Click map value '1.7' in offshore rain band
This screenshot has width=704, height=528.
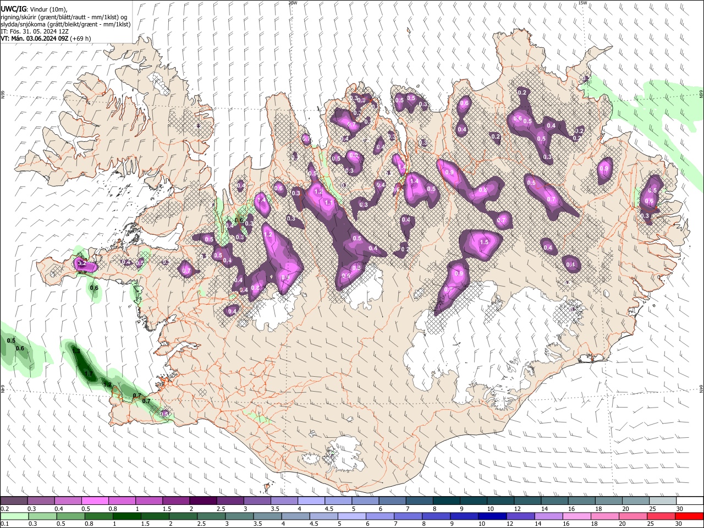[90, 373]
